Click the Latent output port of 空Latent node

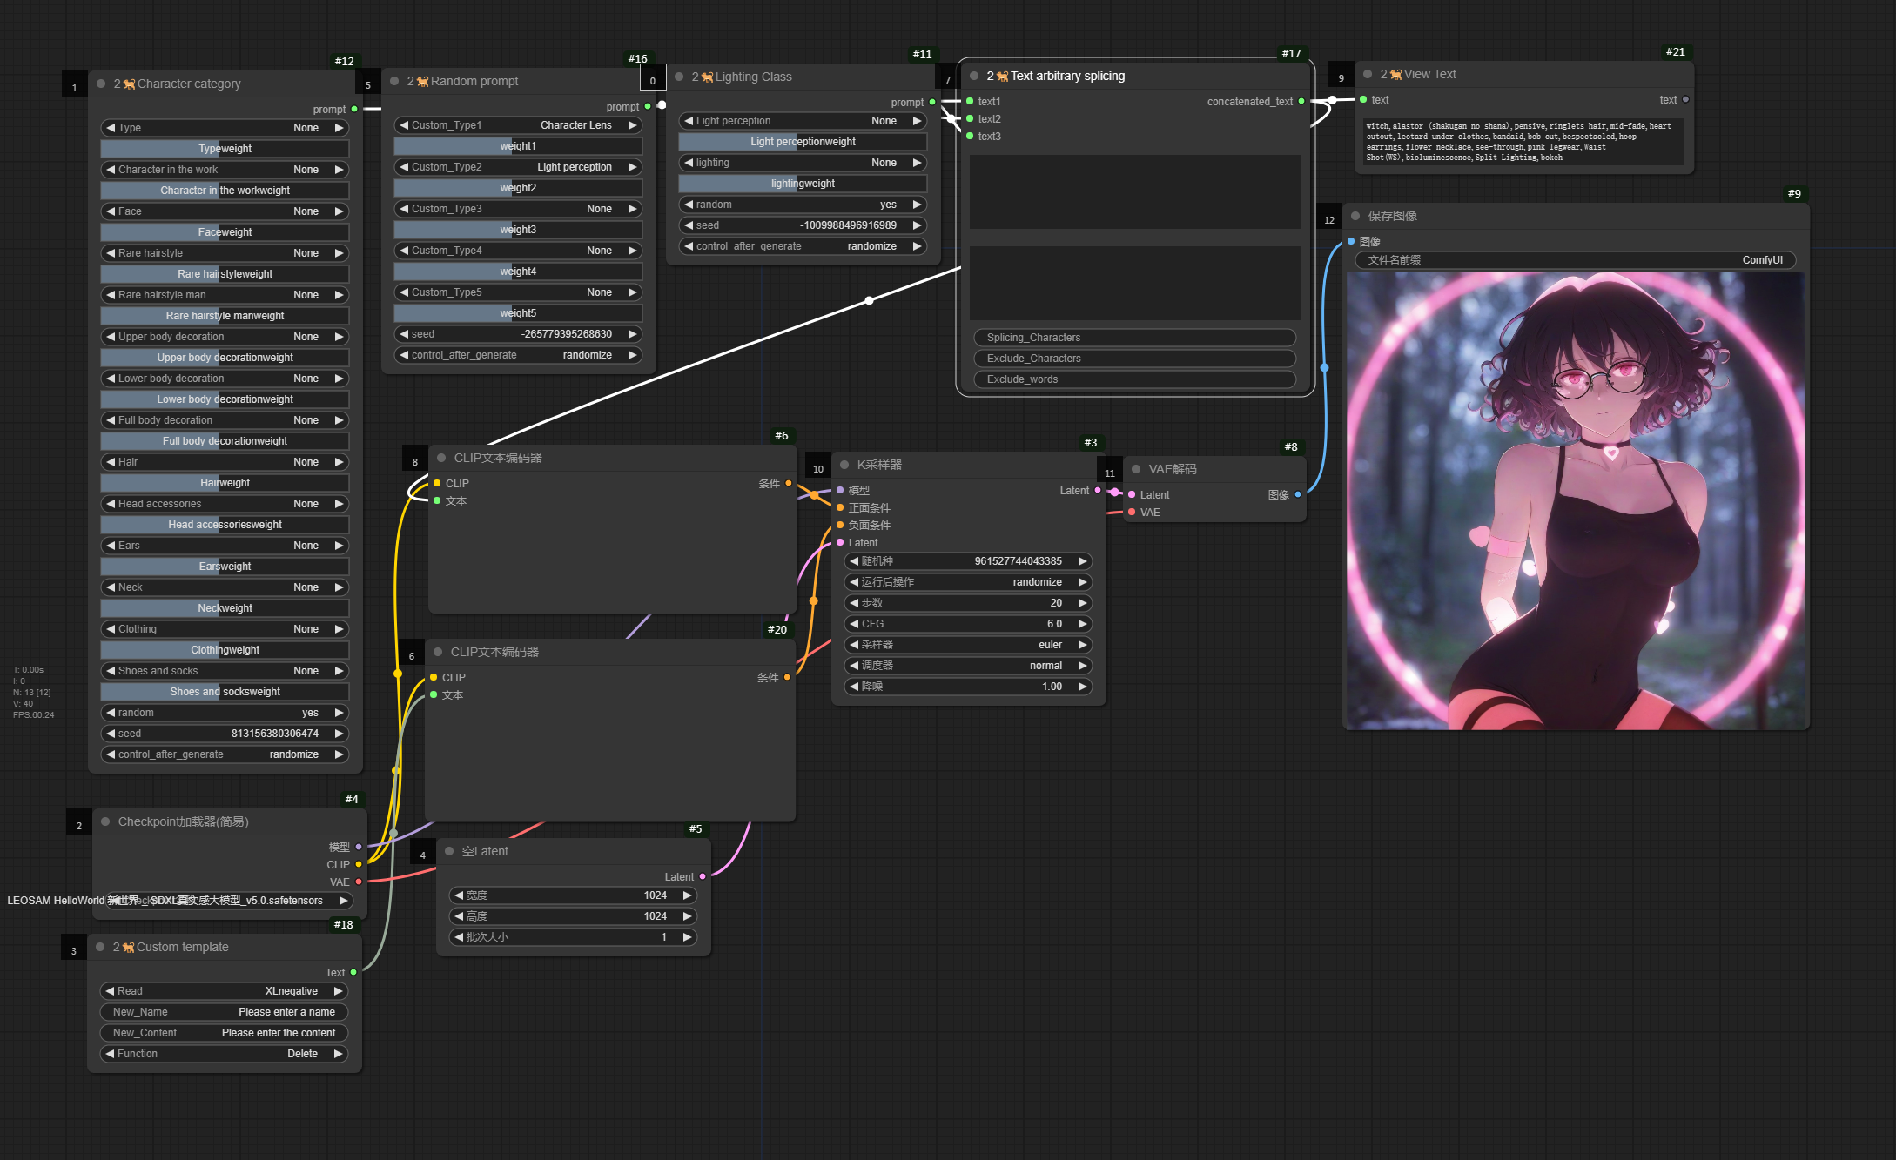[703, 876]
